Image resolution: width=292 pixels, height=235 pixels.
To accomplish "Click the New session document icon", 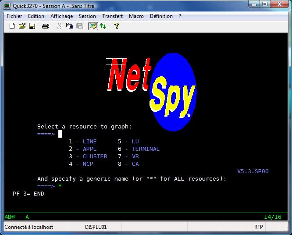I will pyautogui.click(x=12, y=26).
